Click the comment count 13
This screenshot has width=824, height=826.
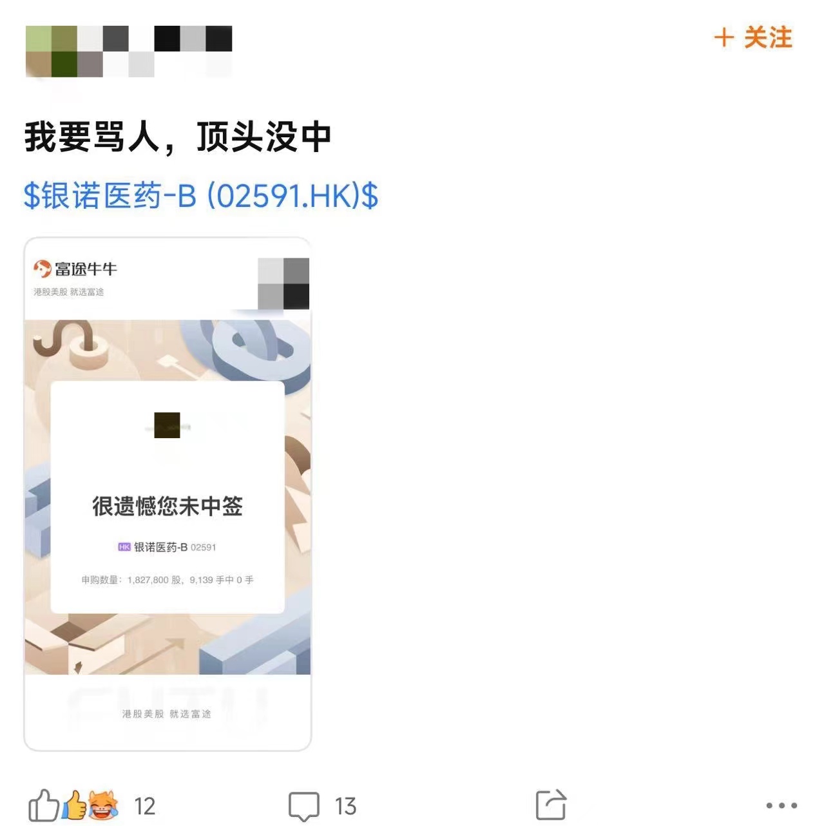(345, 806)
